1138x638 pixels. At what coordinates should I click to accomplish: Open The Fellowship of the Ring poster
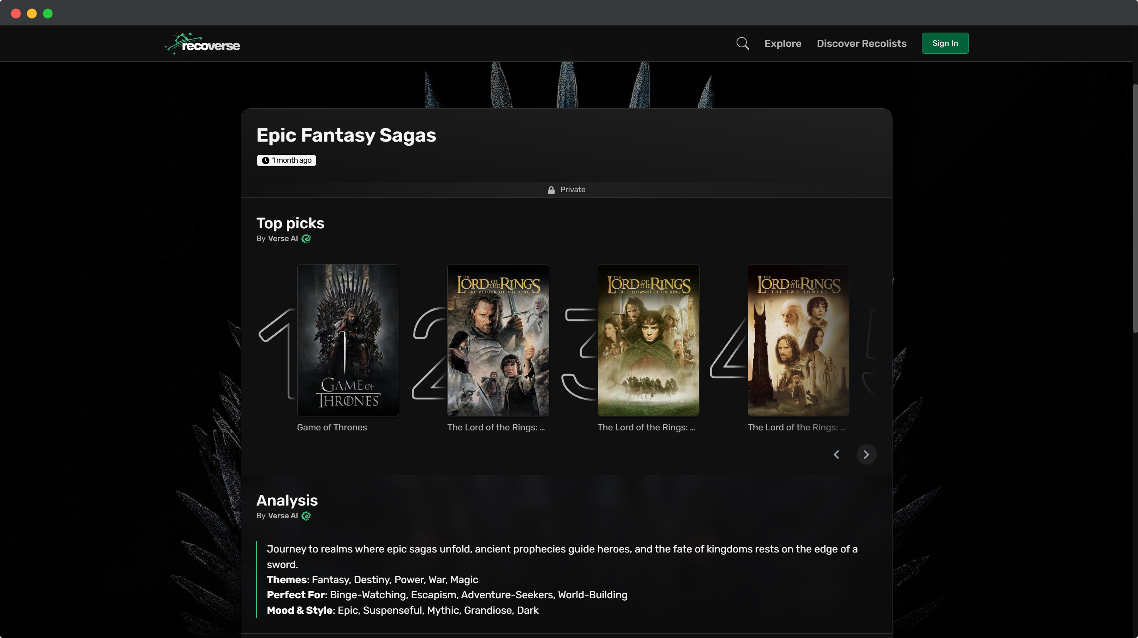click(648, 340)
